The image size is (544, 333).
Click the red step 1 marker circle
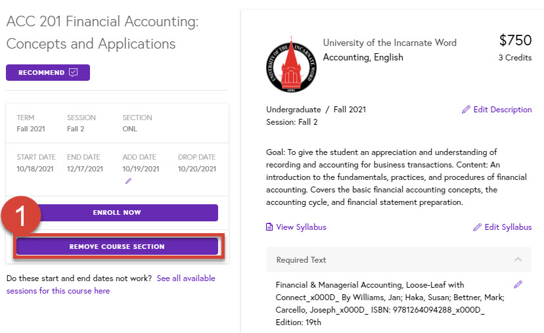[21, 215]
